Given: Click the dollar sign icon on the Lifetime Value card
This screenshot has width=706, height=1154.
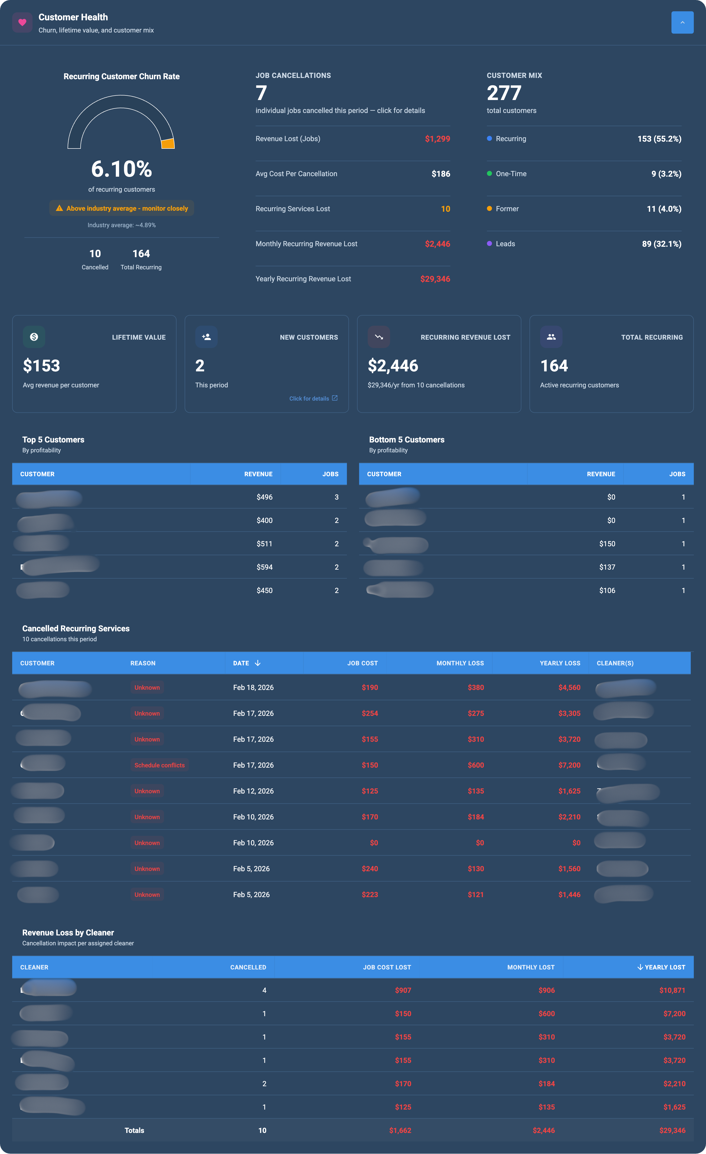Looking at the screenshot, I should [33, 337].
